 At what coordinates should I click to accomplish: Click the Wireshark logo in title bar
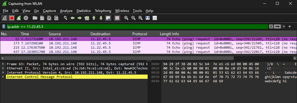click(5, 3)
